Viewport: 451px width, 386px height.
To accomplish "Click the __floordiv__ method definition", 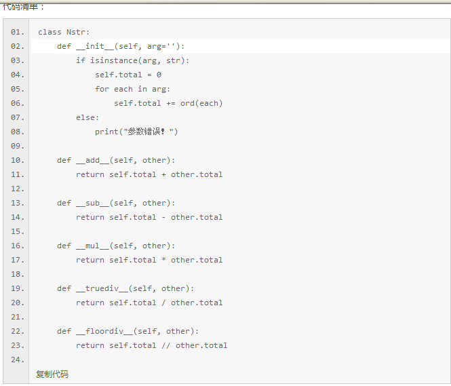I will (128, 331).
